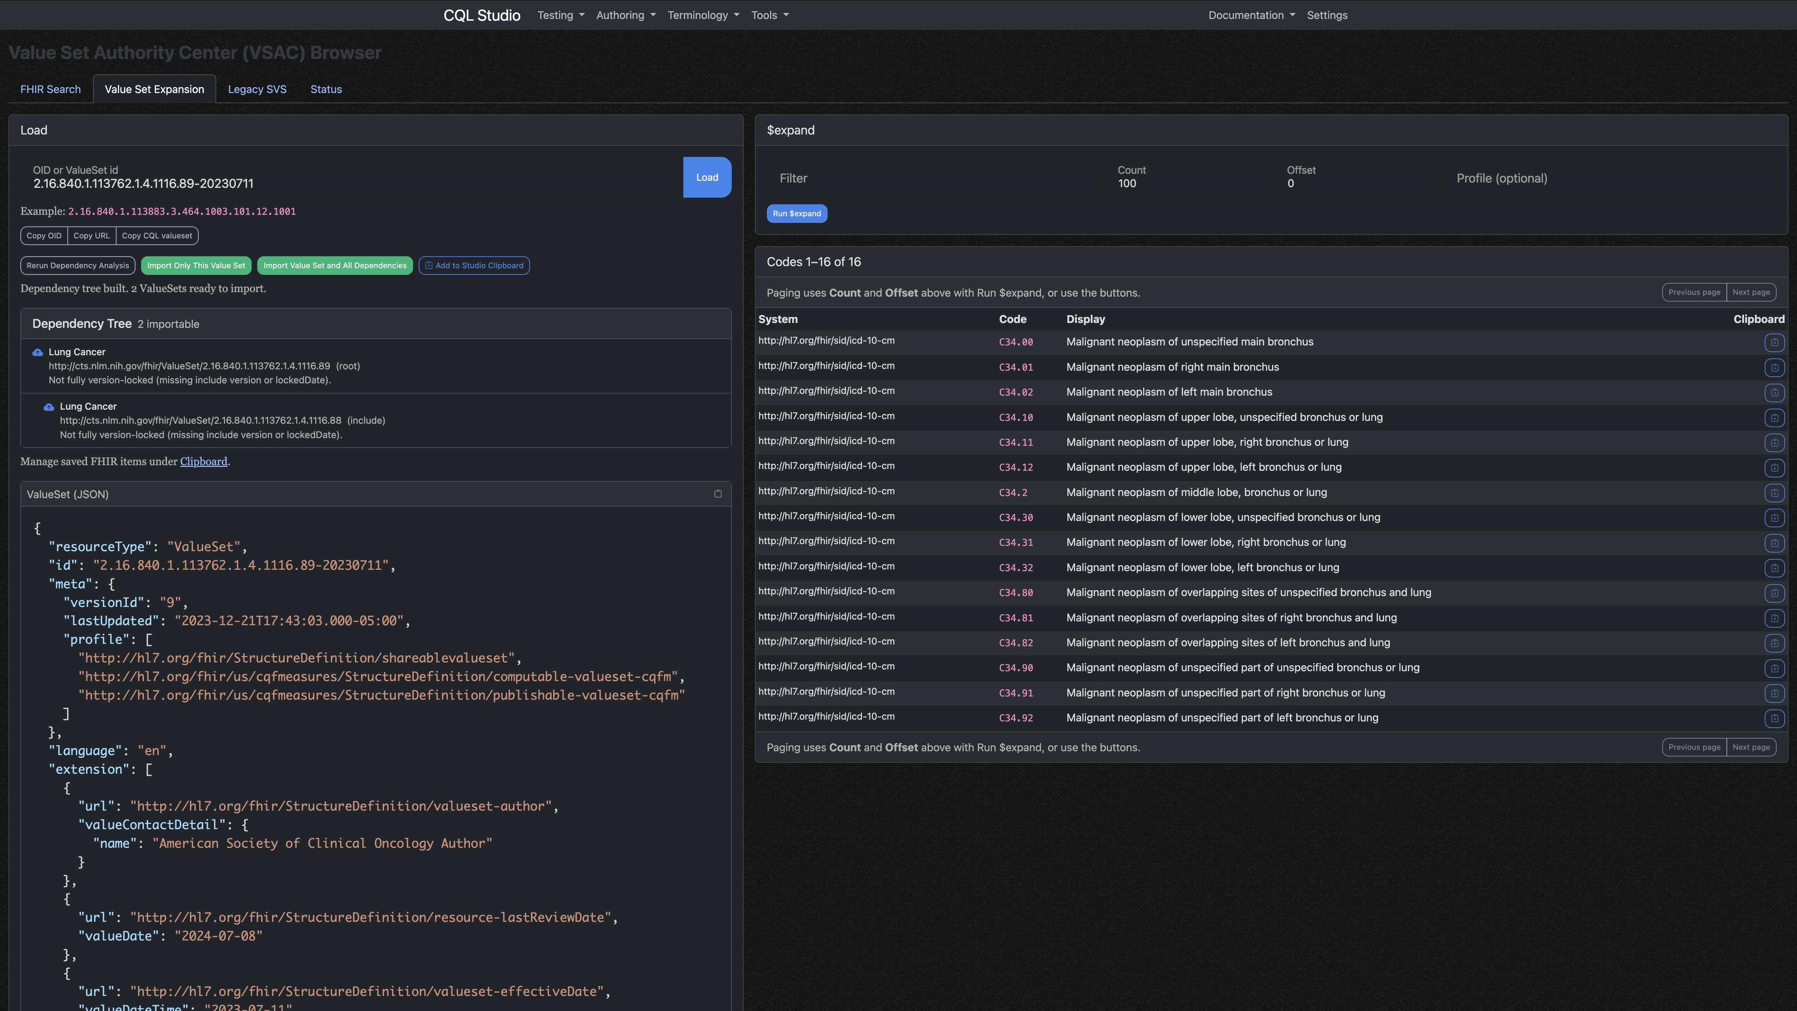1797x1011 pixels.
Task: Go to CQL Studio home
Action: (x=482, y=15)
